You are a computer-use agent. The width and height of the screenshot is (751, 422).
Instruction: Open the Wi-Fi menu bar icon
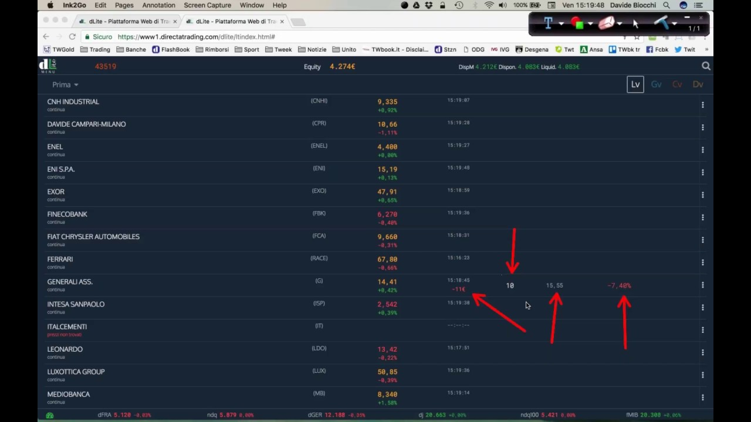(x=489, y=5)
